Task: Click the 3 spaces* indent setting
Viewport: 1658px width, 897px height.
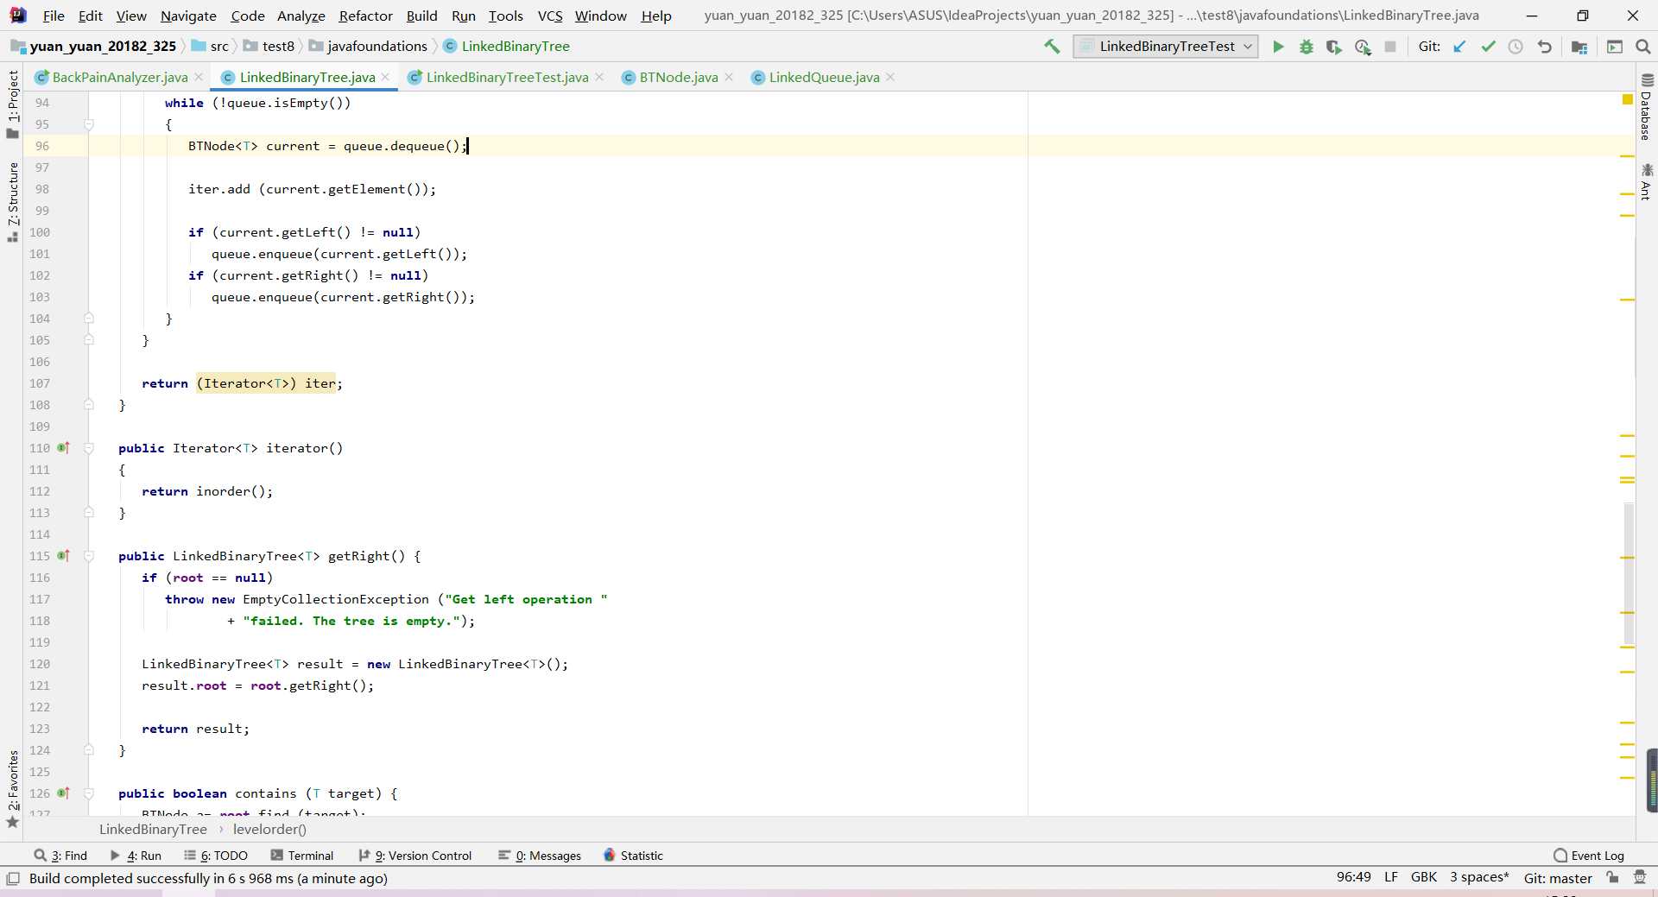Action: coord(1479,877)
